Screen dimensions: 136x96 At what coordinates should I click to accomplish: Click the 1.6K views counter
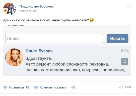point(128,87)
